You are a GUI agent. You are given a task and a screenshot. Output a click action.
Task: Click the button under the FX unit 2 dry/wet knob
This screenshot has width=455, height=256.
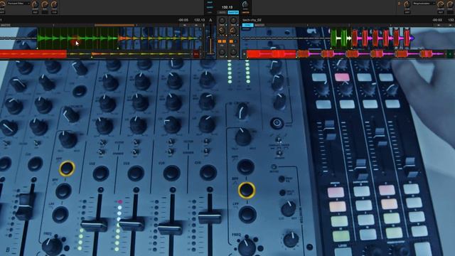tap(407, 13)
